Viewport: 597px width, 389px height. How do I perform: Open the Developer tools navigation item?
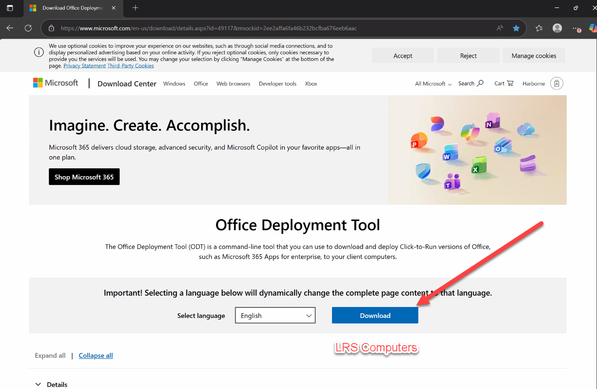click(278, 84)
